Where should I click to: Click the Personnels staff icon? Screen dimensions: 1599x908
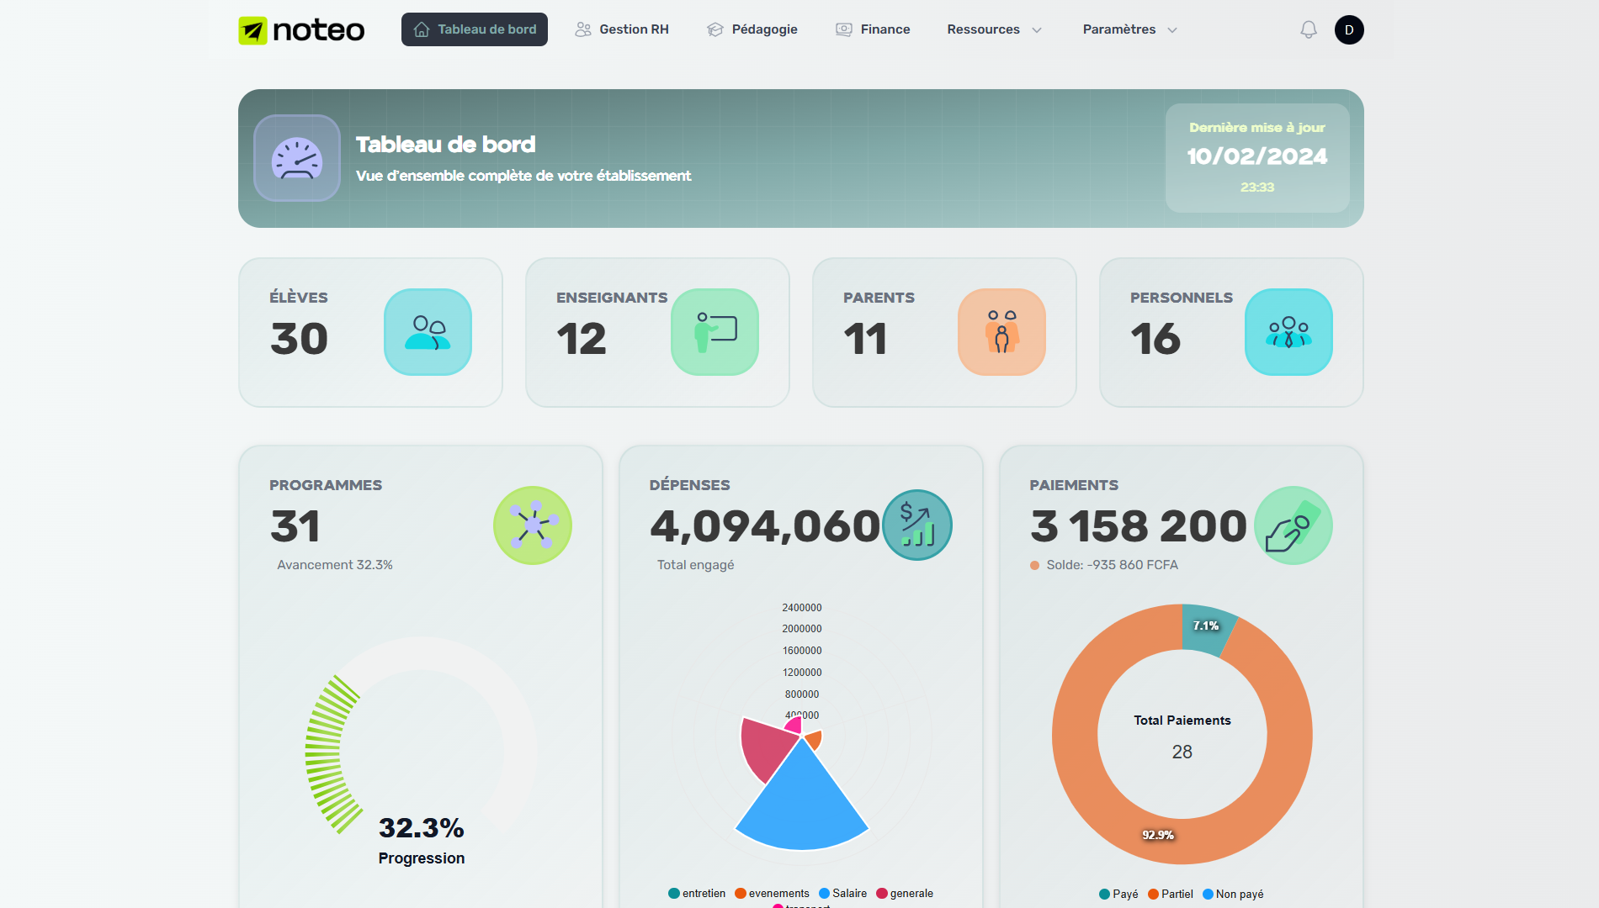[1288, 332]
